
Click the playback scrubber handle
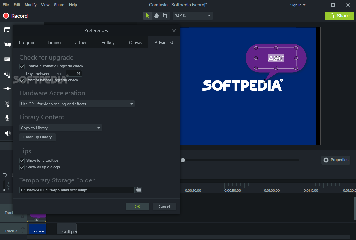pos(183,160)
